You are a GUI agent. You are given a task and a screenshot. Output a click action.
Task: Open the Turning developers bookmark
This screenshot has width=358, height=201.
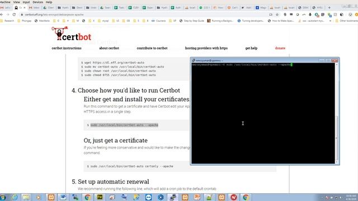tap(250, 21)
